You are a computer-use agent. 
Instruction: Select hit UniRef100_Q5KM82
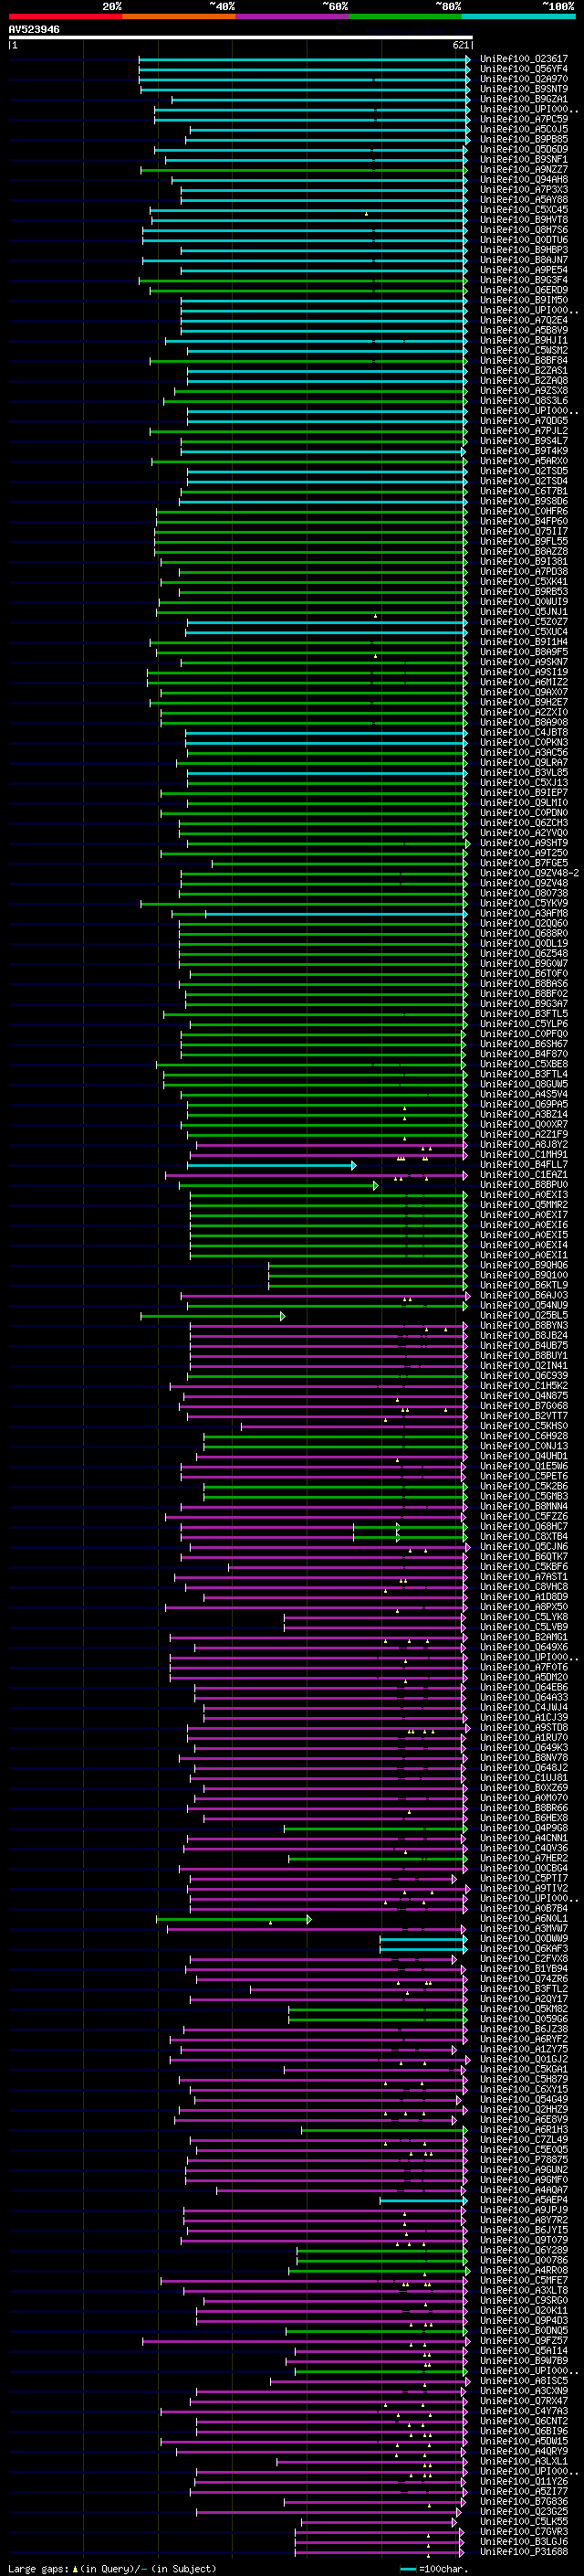pos(524,2008)
